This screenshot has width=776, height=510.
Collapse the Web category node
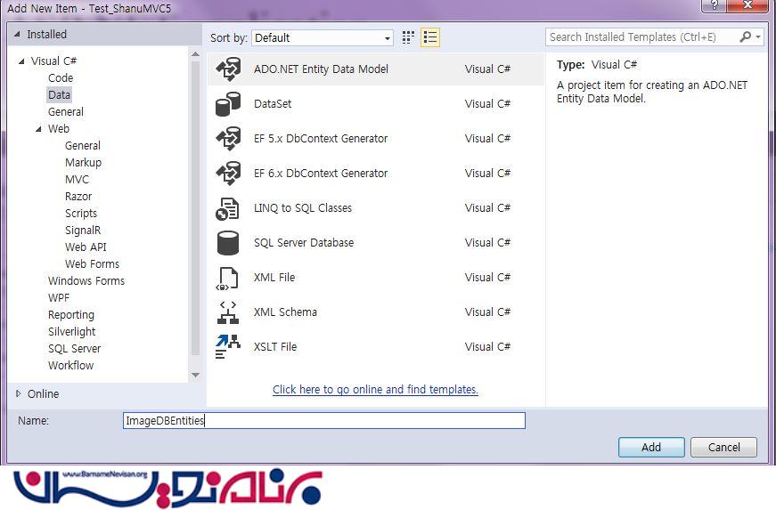pyautogui.click(x=39, y=129)
